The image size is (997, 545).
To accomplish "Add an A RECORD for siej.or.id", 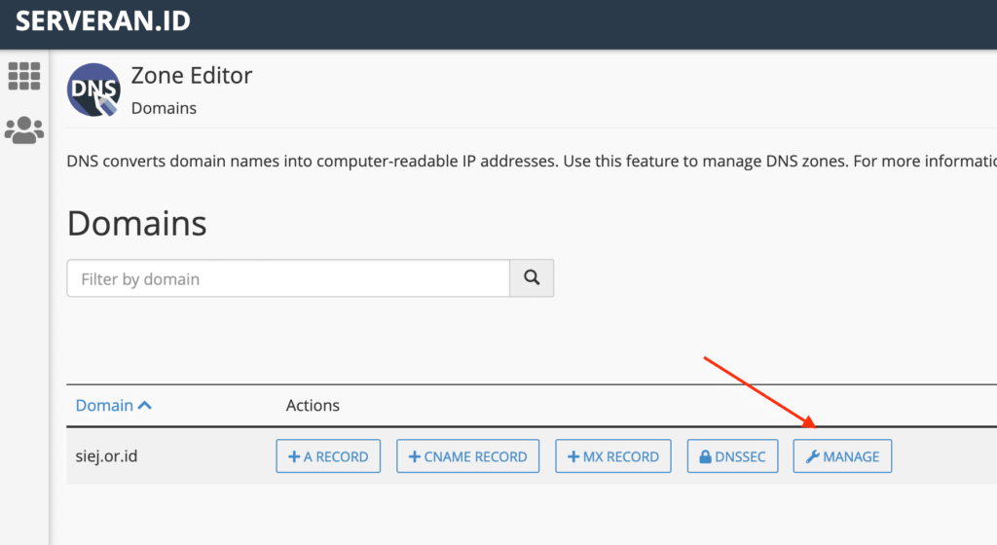I will (328, 456).
